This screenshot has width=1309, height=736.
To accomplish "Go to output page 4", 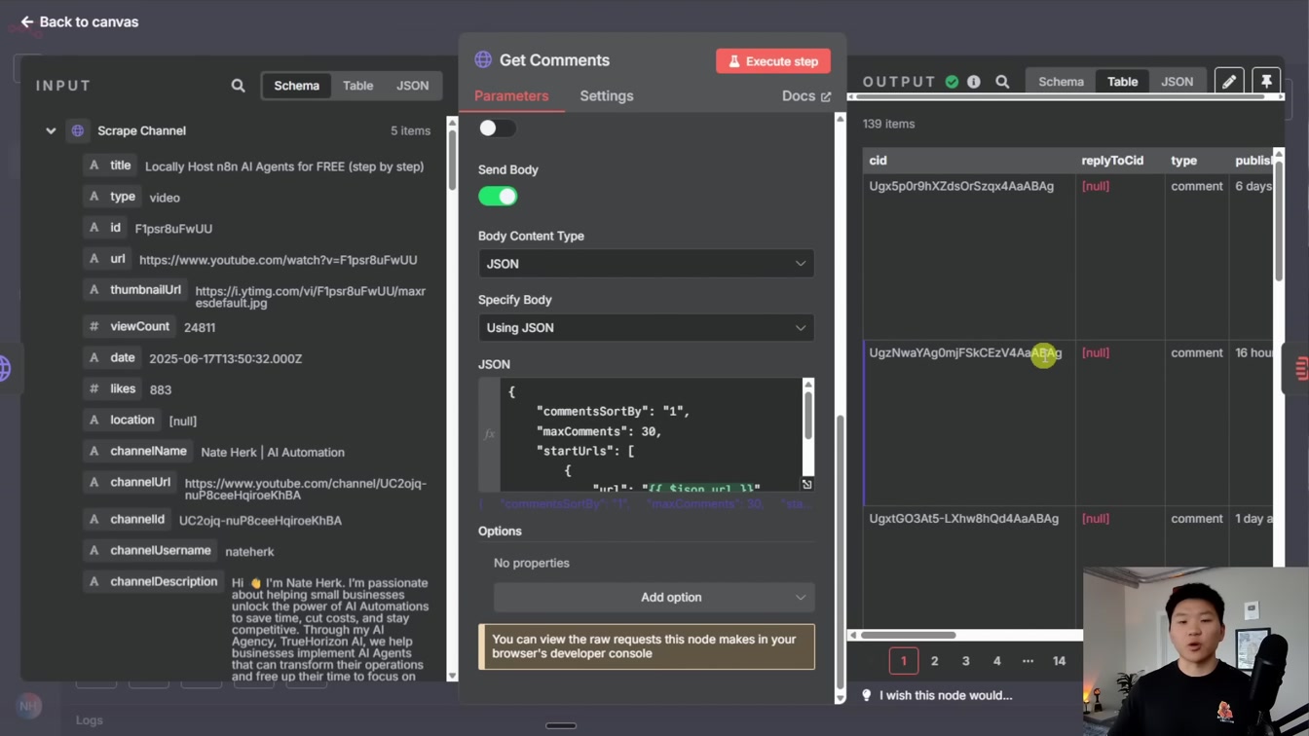I will coord(997,661).
